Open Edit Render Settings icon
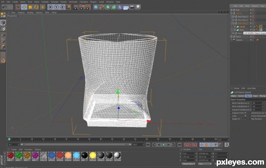Image resolution: width=266 pixels, height=168 pixels. (x=88, y=7)
